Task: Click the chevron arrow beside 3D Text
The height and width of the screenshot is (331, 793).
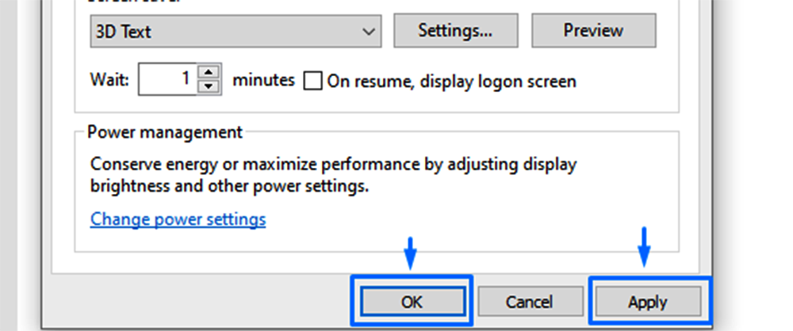Action: [x=368, y=32]
